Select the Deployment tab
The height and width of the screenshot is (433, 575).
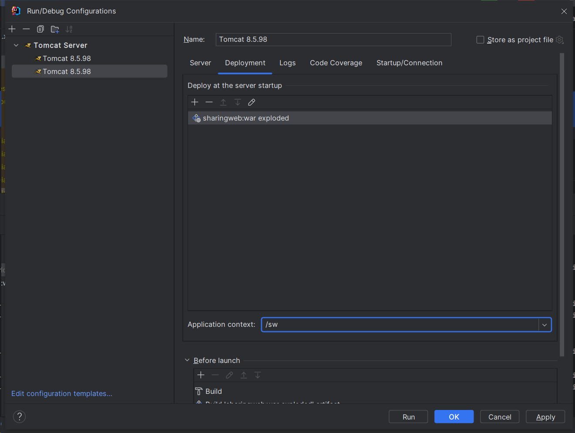(x=245, y=63)
